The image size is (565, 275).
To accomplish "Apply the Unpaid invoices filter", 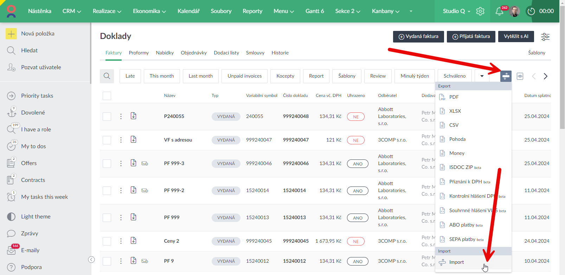I will point(244,76).
